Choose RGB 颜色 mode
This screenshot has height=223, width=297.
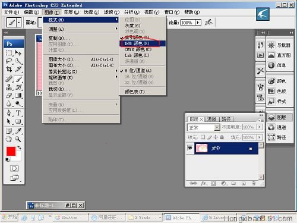coord(143,43)
